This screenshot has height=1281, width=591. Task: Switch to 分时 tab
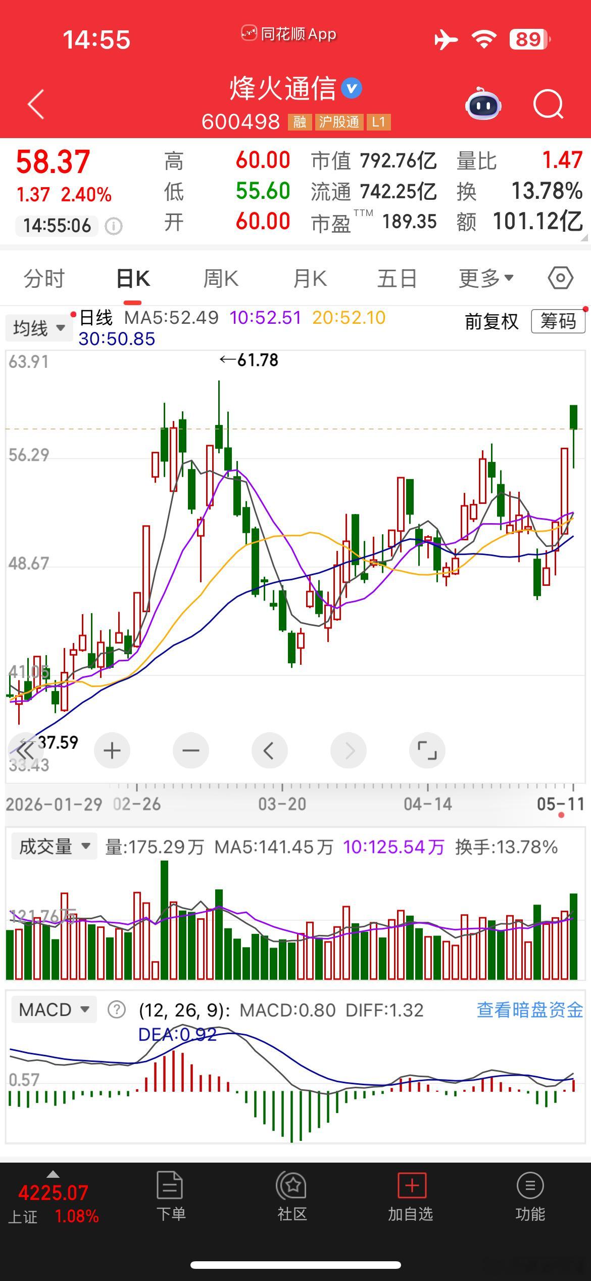(44, 279)
